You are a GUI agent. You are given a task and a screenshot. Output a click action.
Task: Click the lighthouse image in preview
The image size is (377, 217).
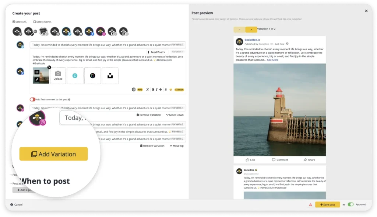coord(280,110)
